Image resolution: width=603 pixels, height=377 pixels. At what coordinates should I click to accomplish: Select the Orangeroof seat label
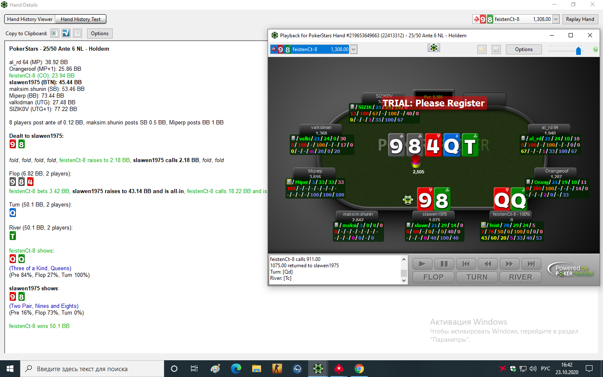[557, 171]
